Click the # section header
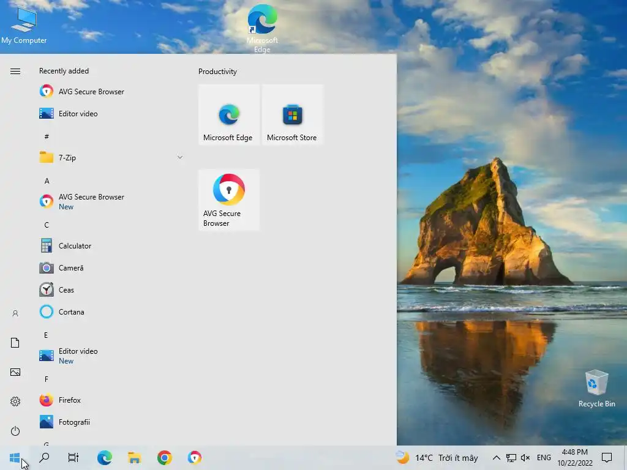Screen dimensions: 627x470 point(47,136)
